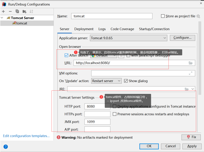Open the store as project file gear settings
The width and height of the screenshot is (204, 152).
[x=198, y=16]
